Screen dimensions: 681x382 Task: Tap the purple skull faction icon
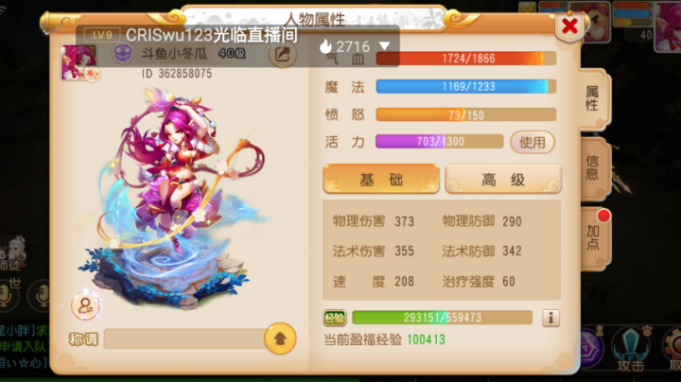coord(122,53)
